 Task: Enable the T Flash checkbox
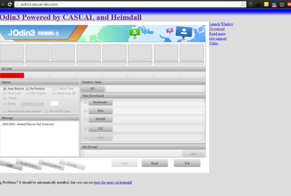[x=5, y=98]
